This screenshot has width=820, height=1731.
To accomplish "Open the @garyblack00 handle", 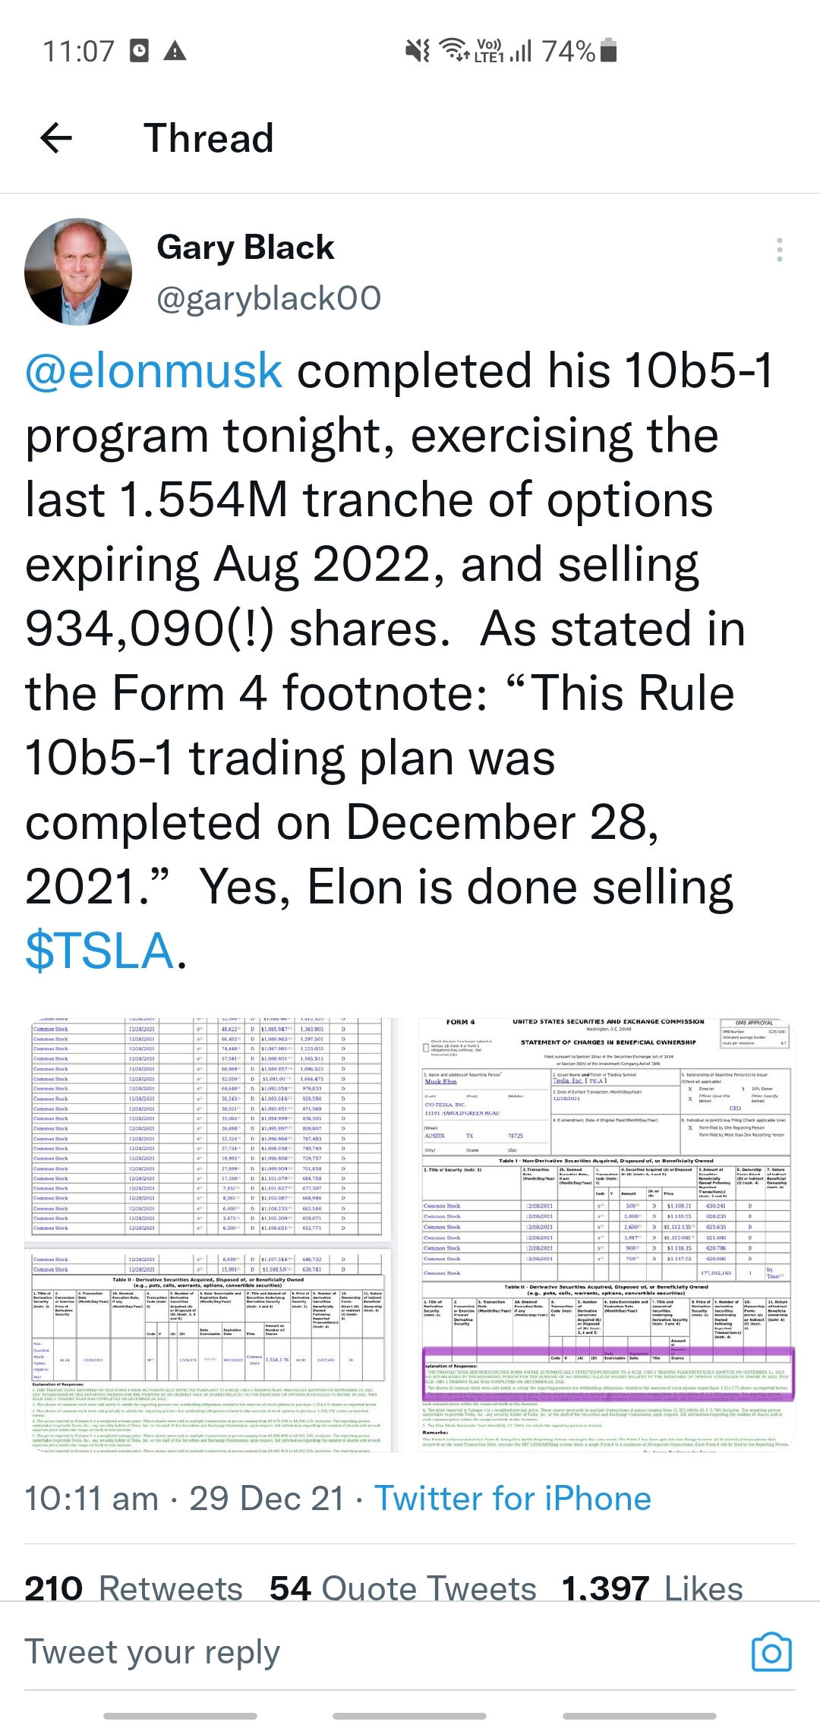I will click(x=269, y=298).
